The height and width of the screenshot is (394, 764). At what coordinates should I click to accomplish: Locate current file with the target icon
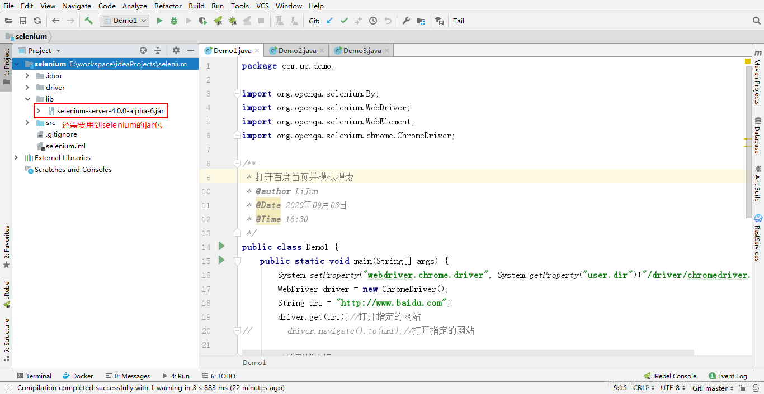tap(143, 50)
